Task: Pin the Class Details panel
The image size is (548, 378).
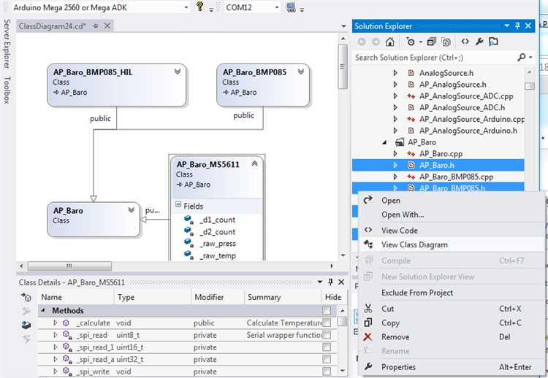Action: click(330, 282)
